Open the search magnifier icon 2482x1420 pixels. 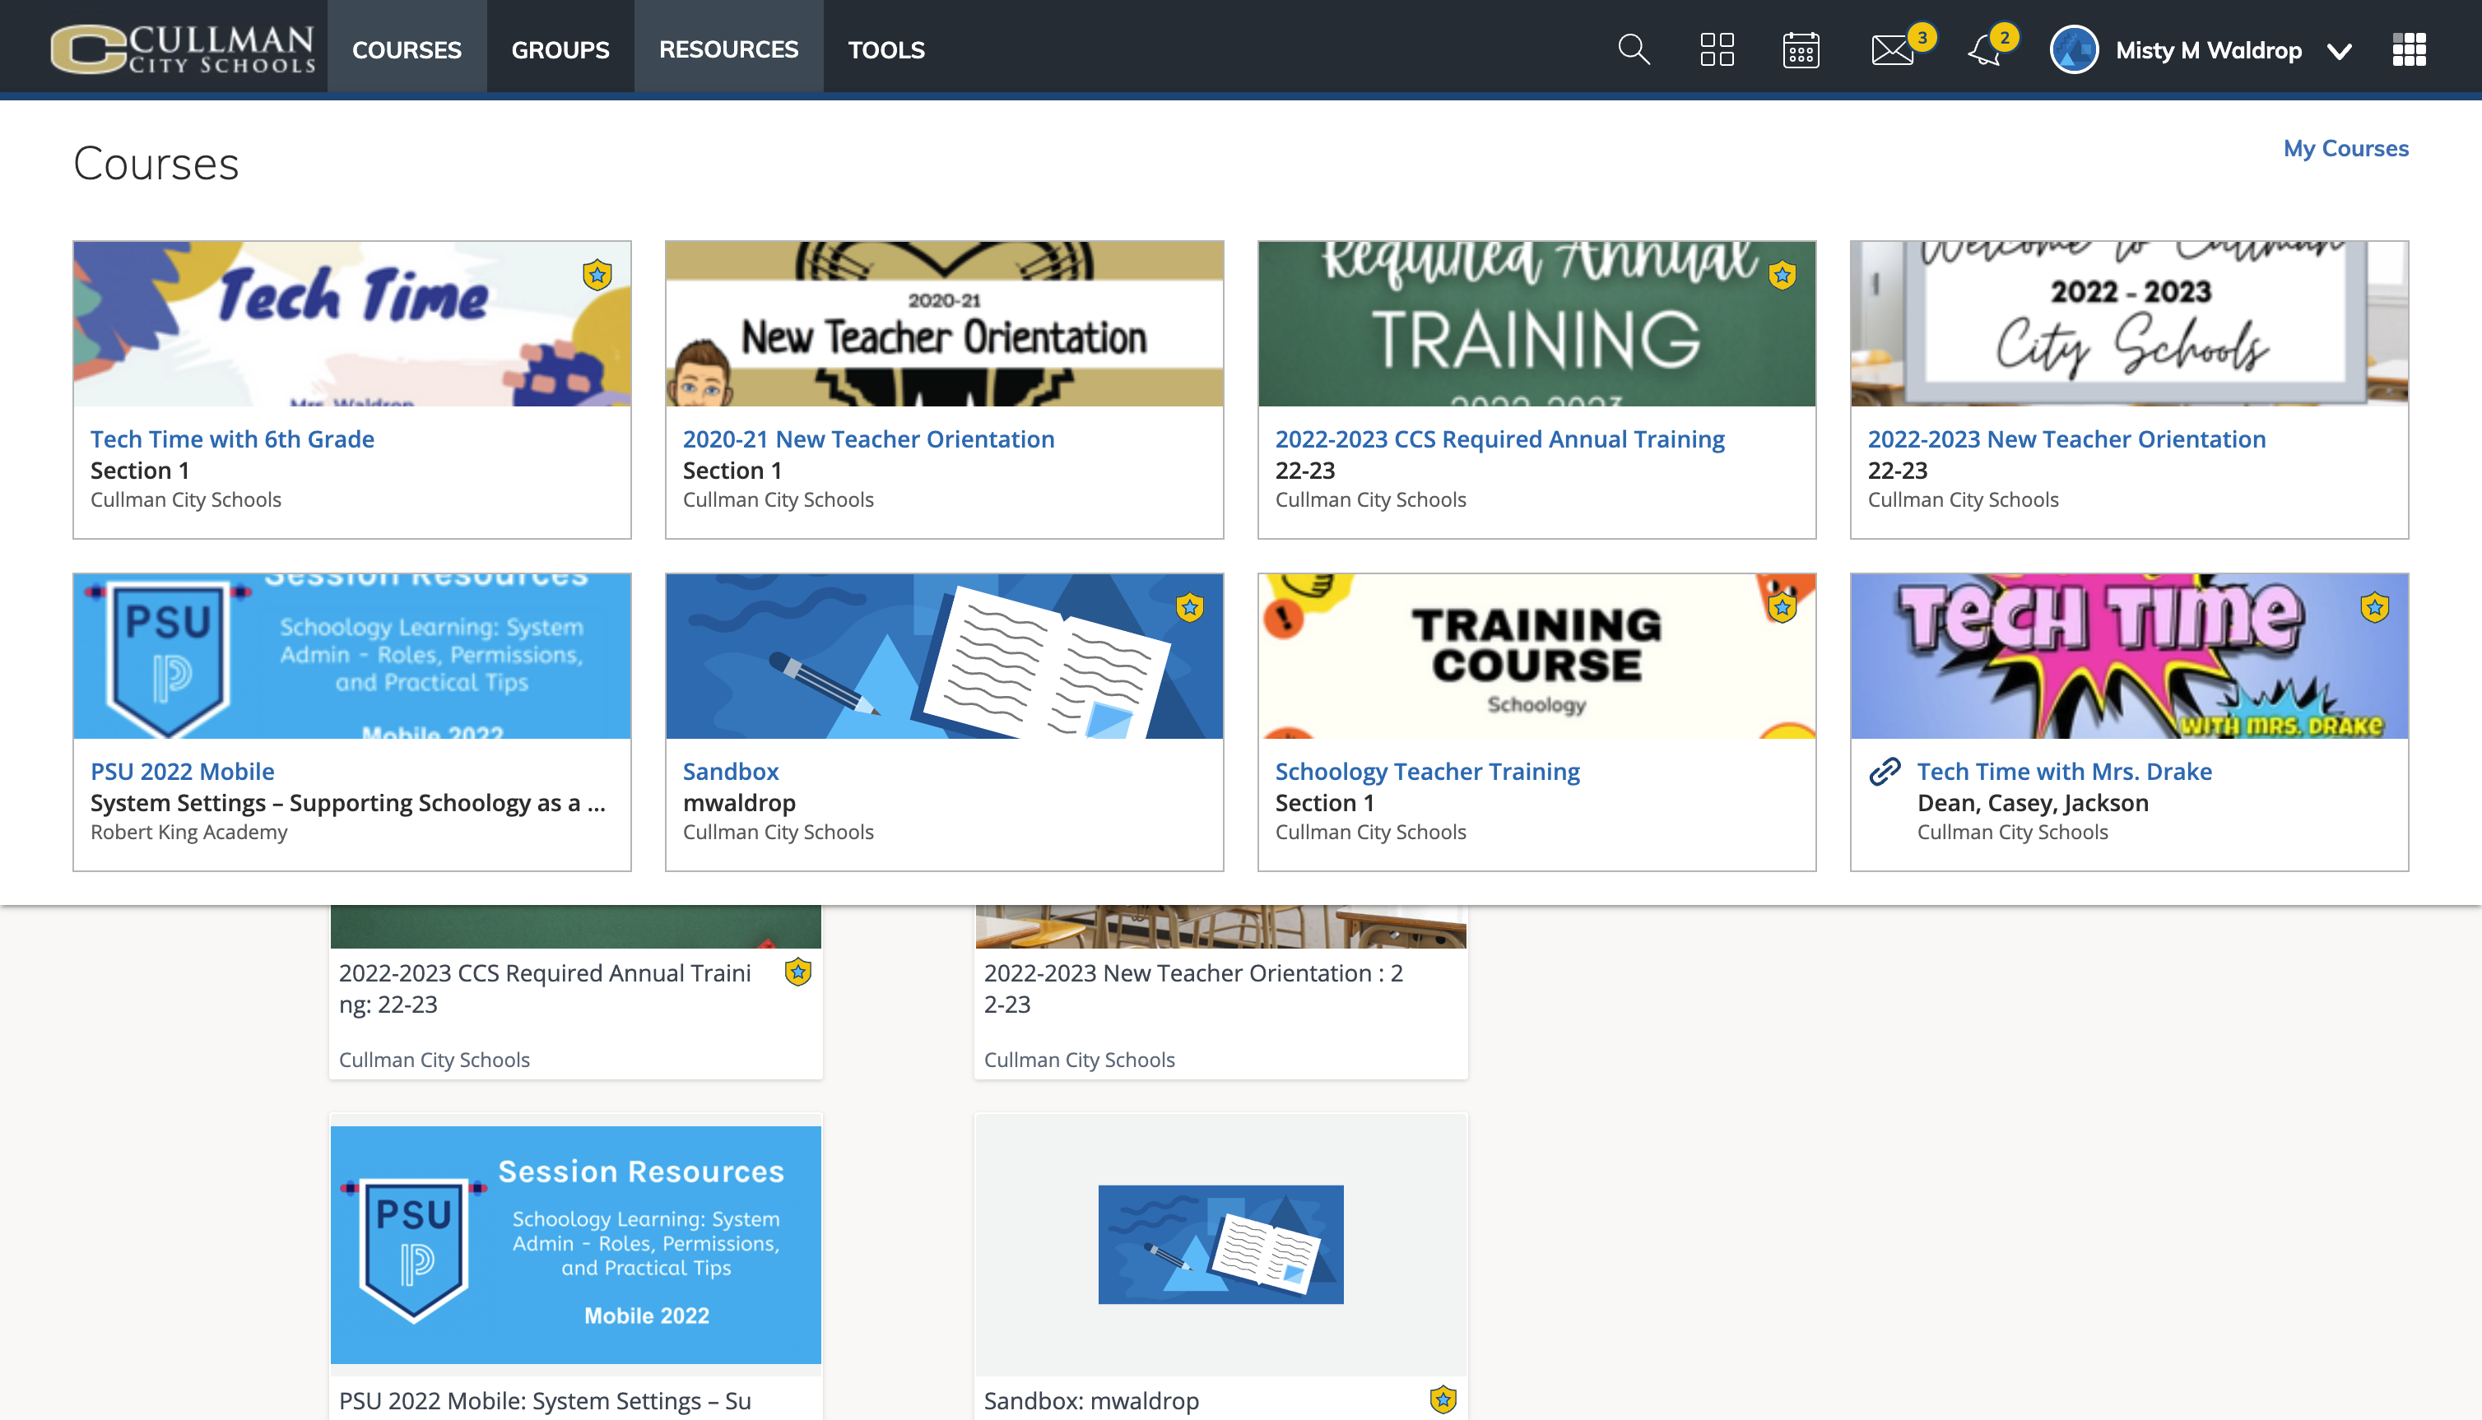[x=1634, y=49]
